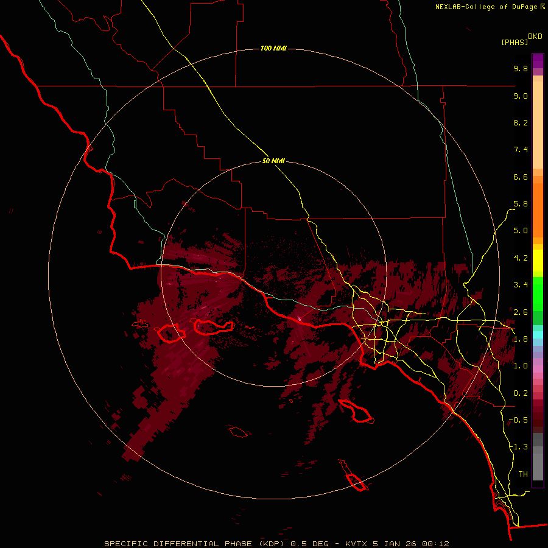This screenshot has width=548, height=548.
Task: Select the 0.2 scale value
Action: click(x=521, y=393)
